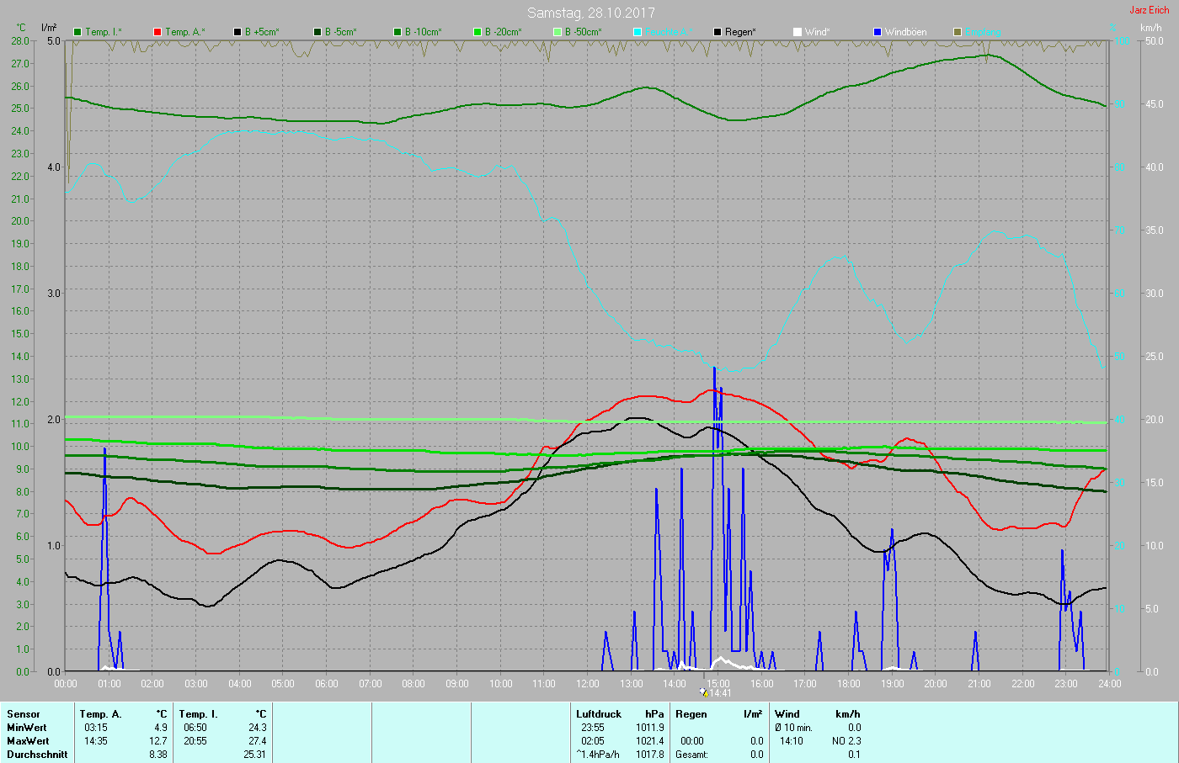The width and height of the screenshot is (1179, 763).
Task: Select the B -5cm legend square
Action: tap(317, 32)
